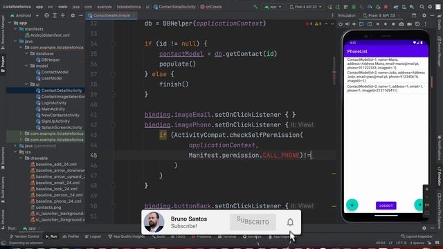
Task: Click Collapse All icon in Project panel
Action: [63, 15]
